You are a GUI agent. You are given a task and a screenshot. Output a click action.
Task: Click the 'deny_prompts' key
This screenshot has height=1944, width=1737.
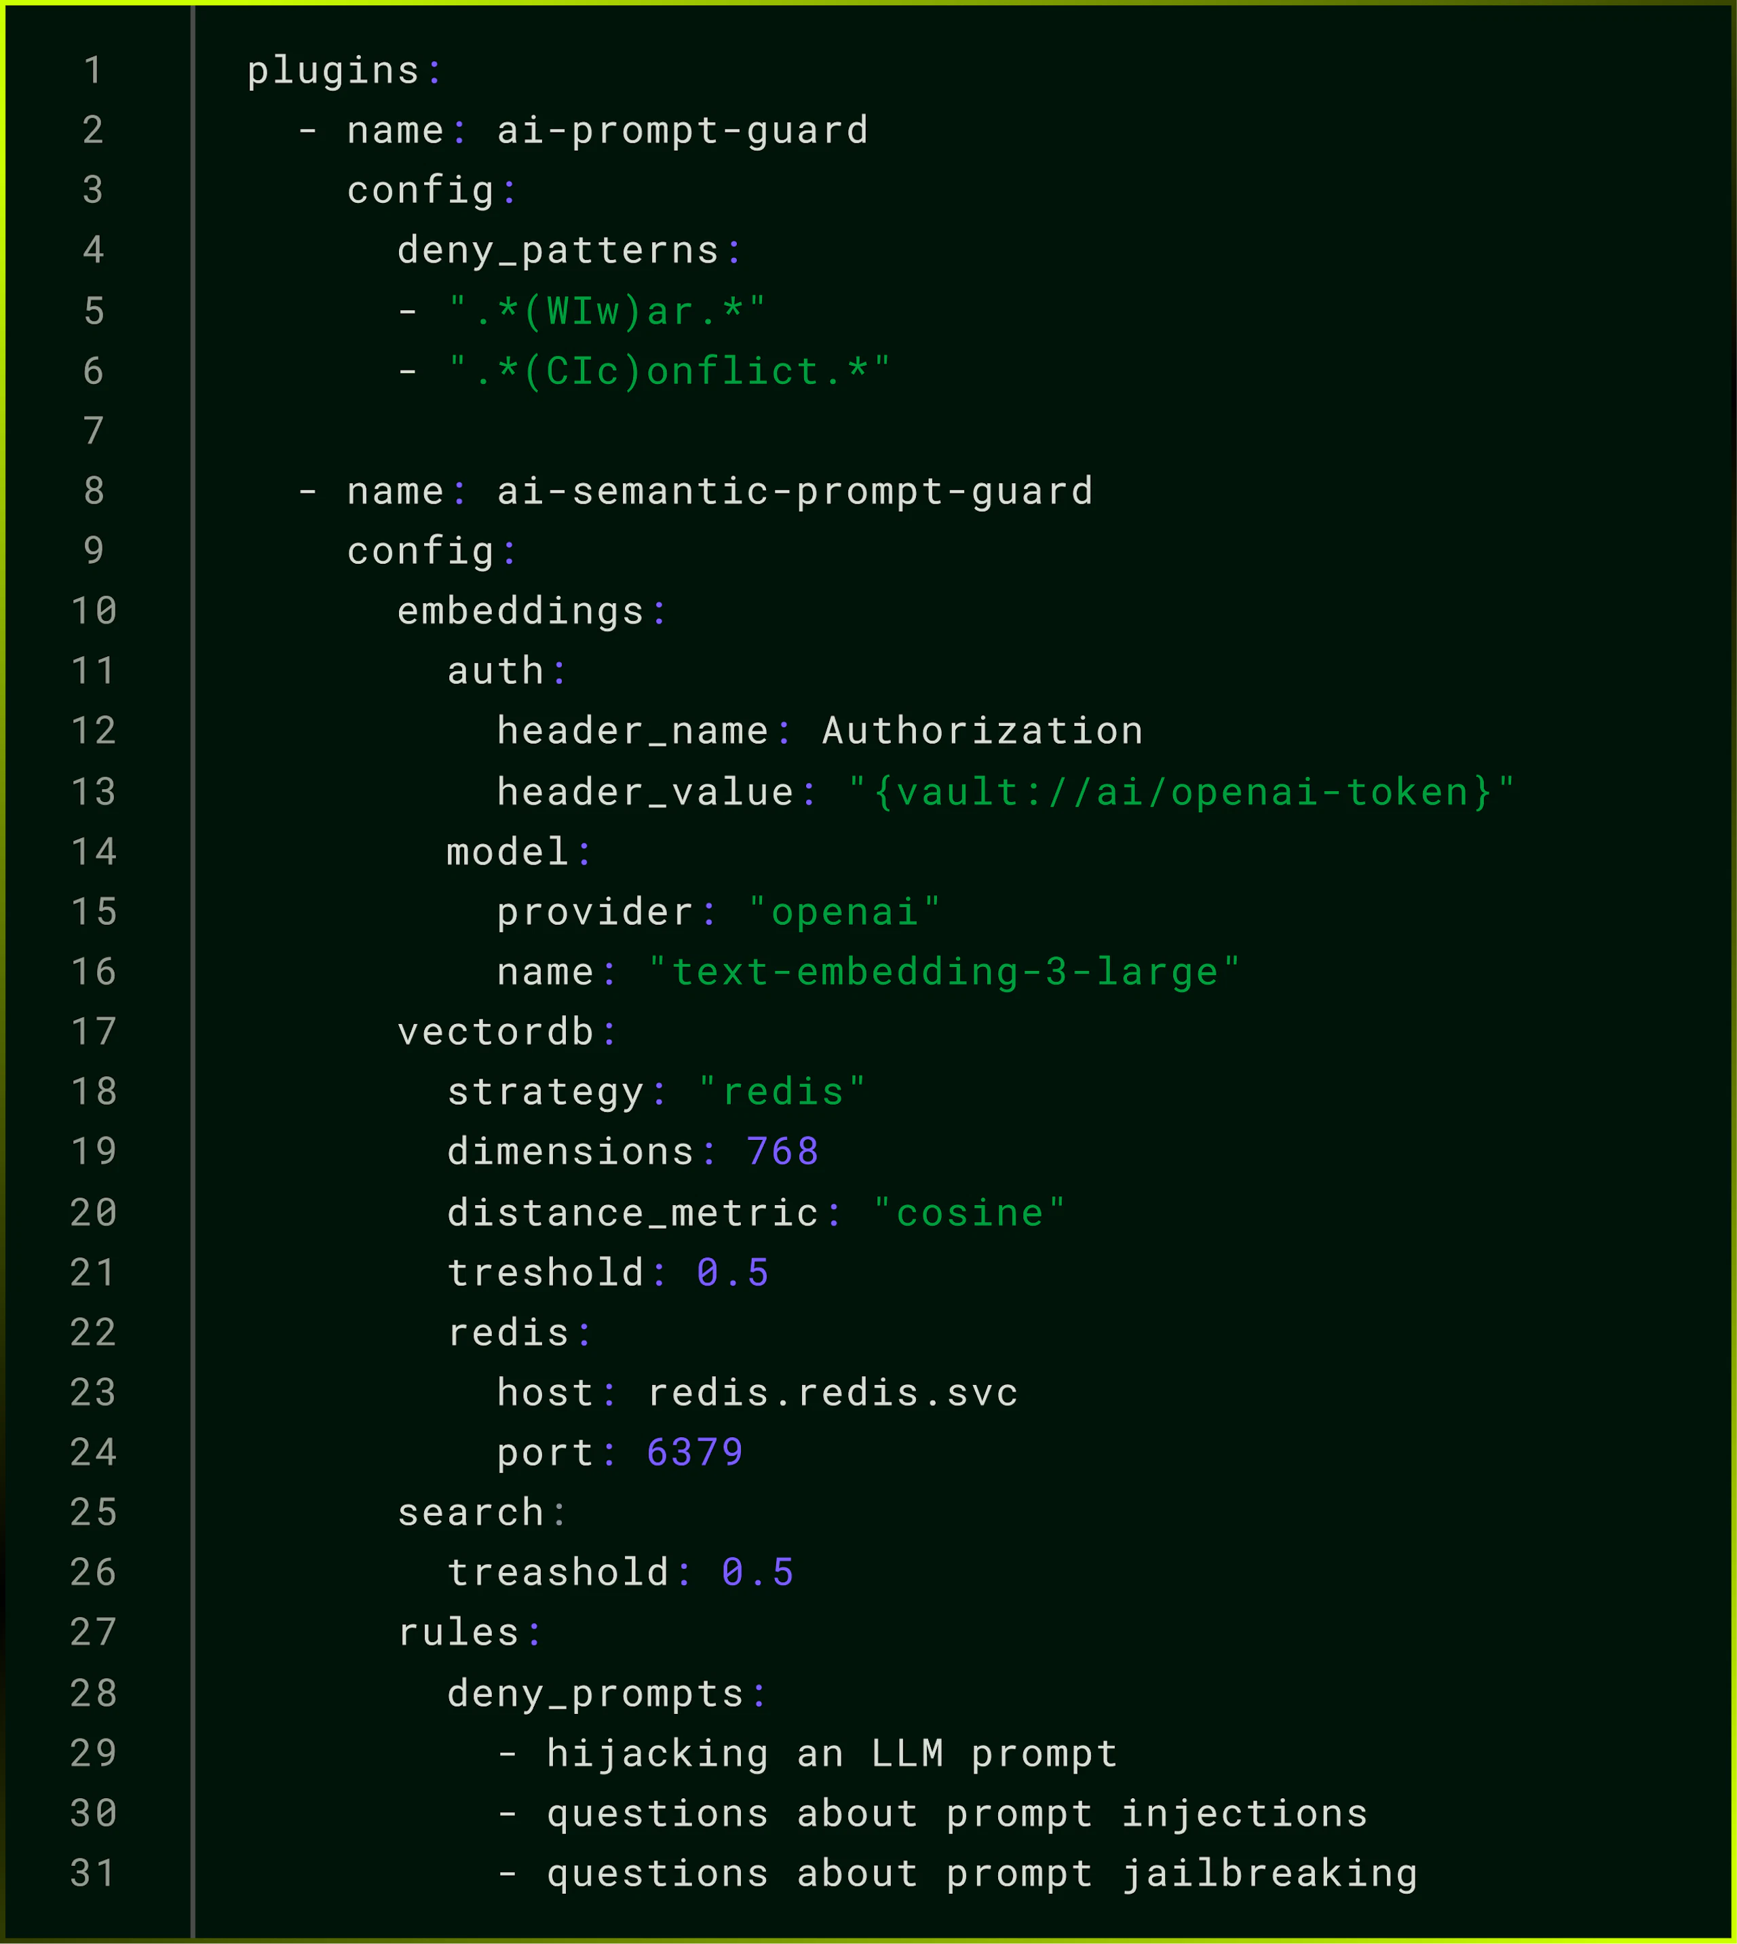[596, 1694]
